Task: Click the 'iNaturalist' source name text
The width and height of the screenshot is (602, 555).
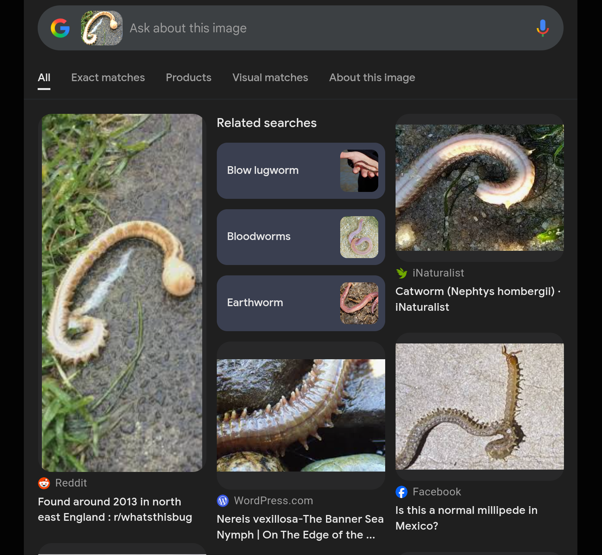Action: click(x=438, y=273)
